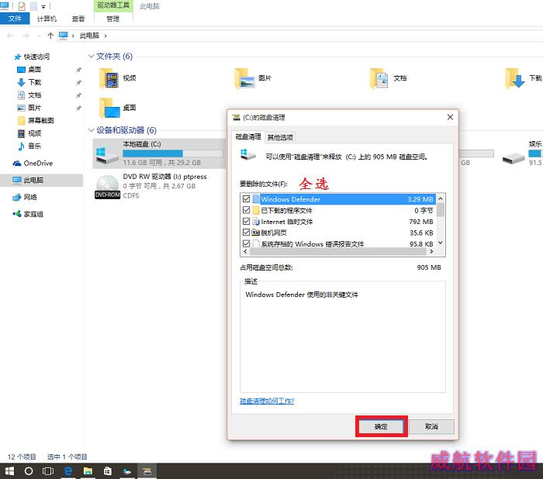543x479 pixels.
Task: Open the 管理 ribbon tab
Action: [x=113, y=19]
